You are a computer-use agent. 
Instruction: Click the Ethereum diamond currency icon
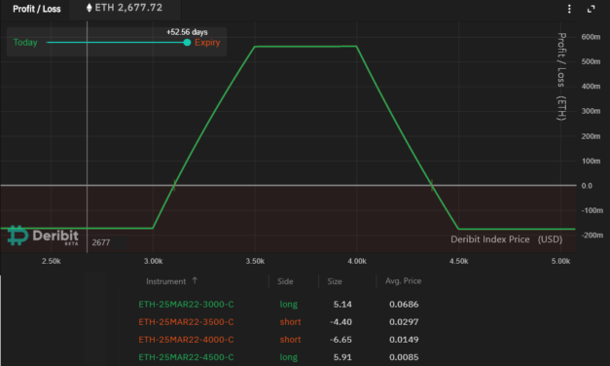point(90,8)
